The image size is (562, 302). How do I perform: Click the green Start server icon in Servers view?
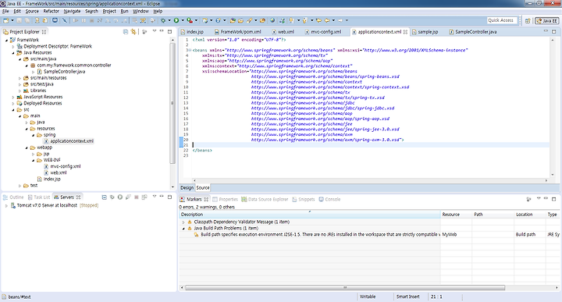120,197
